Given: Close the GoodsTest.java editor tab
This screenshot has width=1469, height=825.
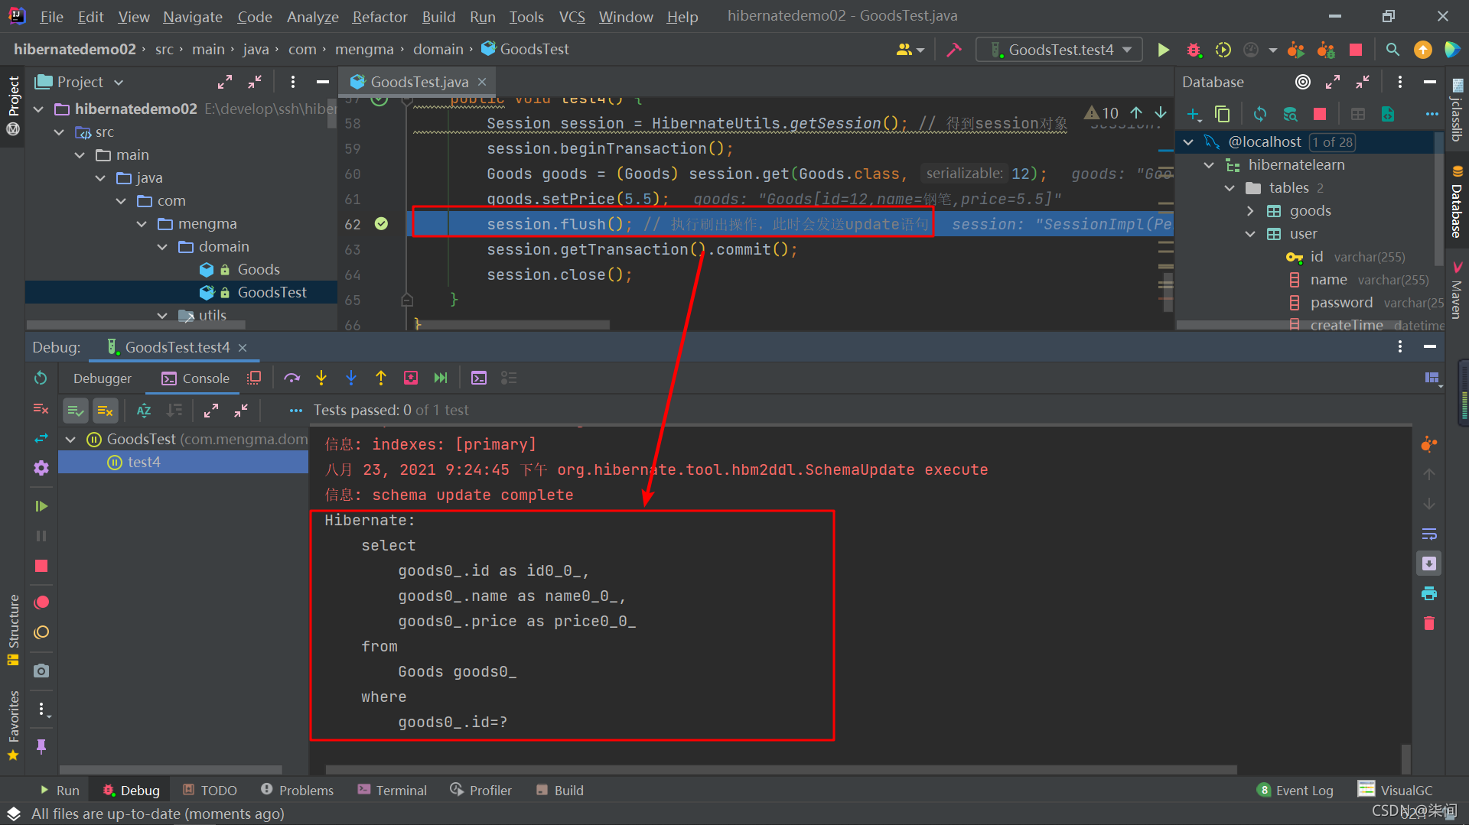Looking at the screenshot, I should pyautogui.click(x=482, y=82).
